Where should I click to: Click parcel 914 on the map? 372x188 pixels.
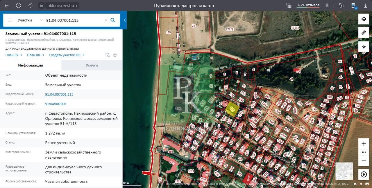coord(178,108)
